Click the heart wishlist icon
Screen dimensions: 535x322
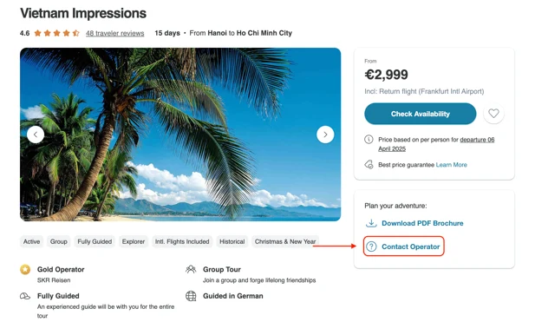(493, 114)
